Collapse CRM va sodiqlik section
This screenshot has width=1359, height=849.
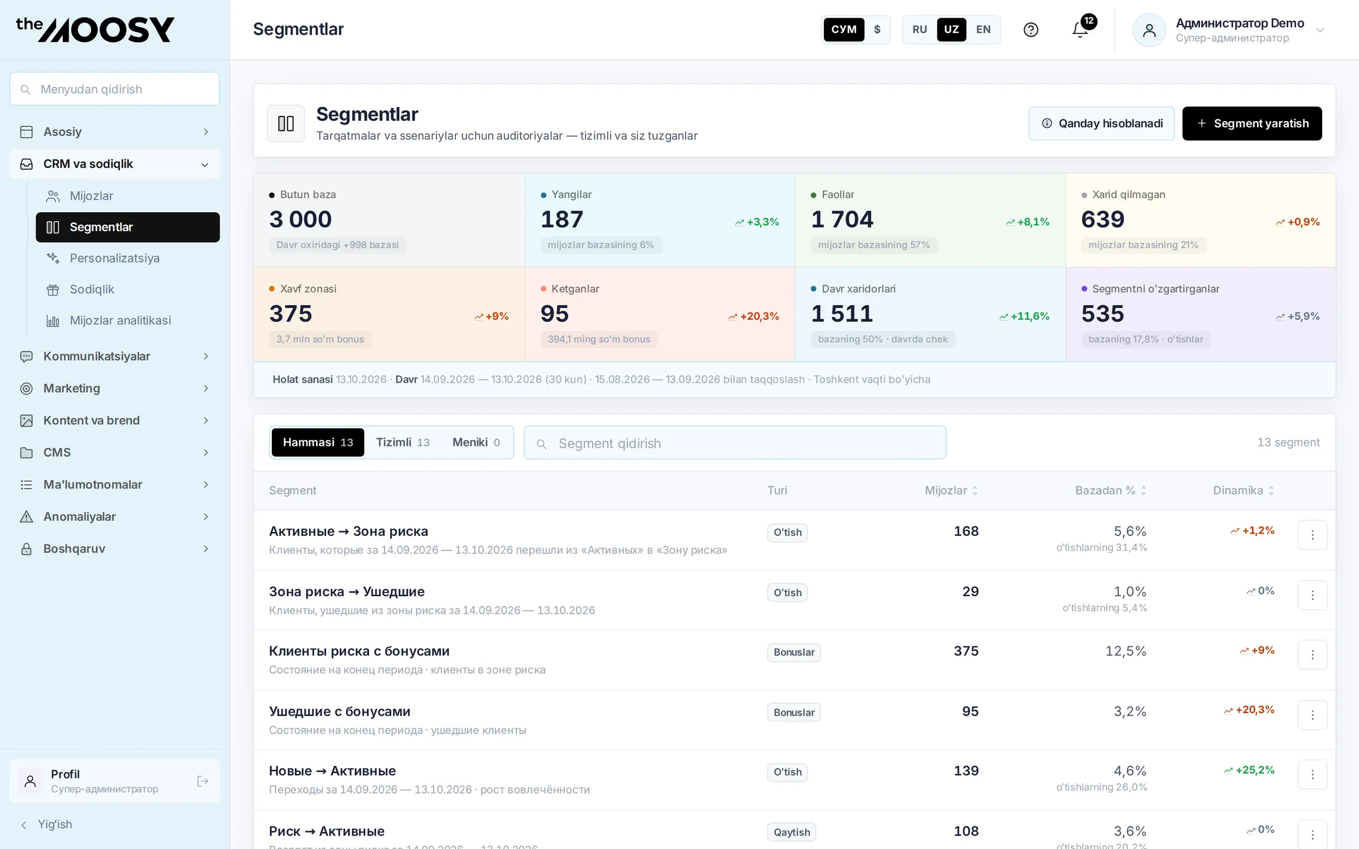[x=114, y=164]
